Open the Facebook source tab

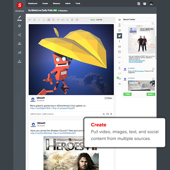tap(120, 41)
